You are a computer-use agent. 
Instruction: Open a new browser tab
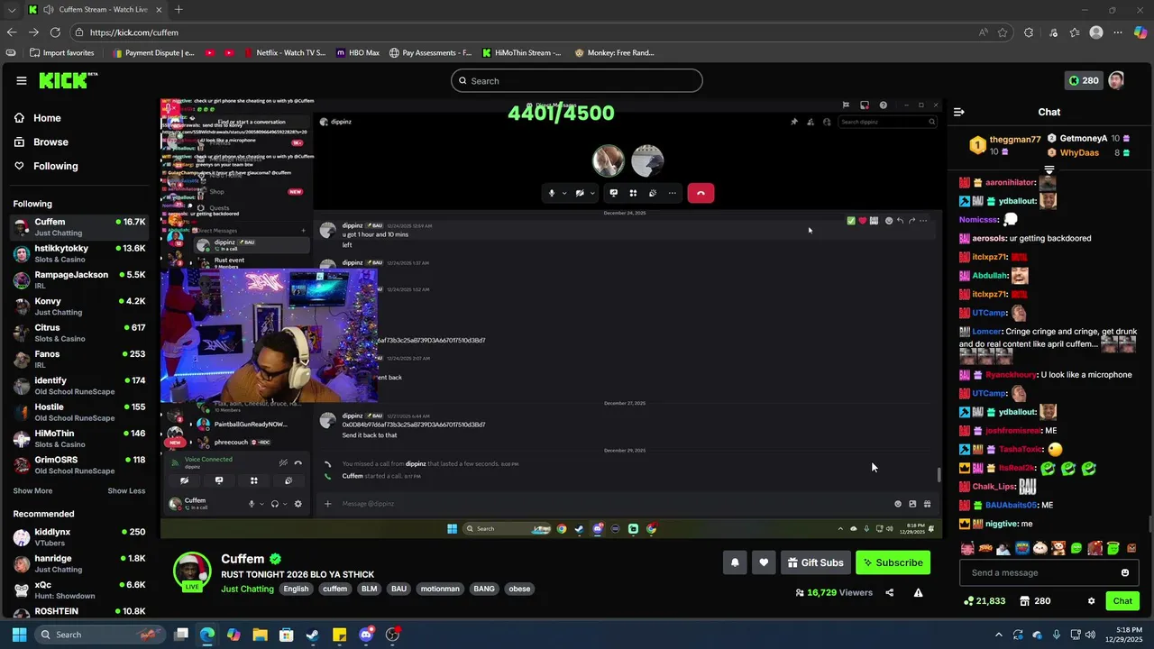pos(179,10)
